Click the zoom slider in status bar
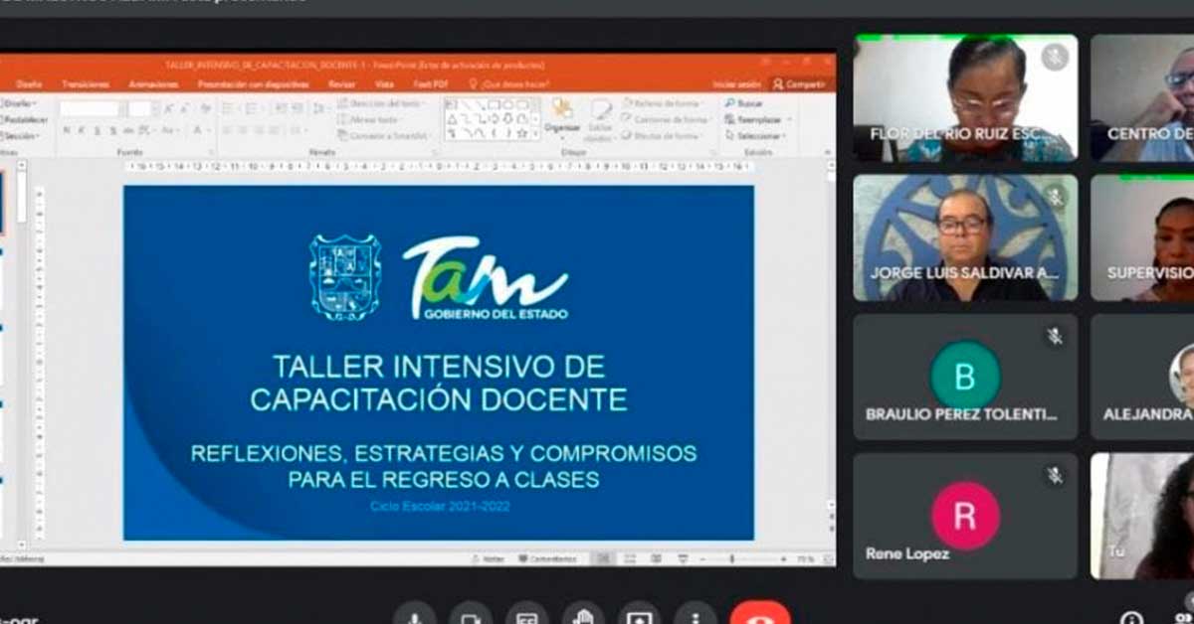Image resolution: width=1194 pixels, height=624 pixels. point(731,559)
